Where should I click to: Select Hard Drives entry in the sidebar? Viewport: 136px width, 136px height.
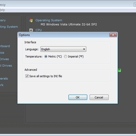coord(4,59)
